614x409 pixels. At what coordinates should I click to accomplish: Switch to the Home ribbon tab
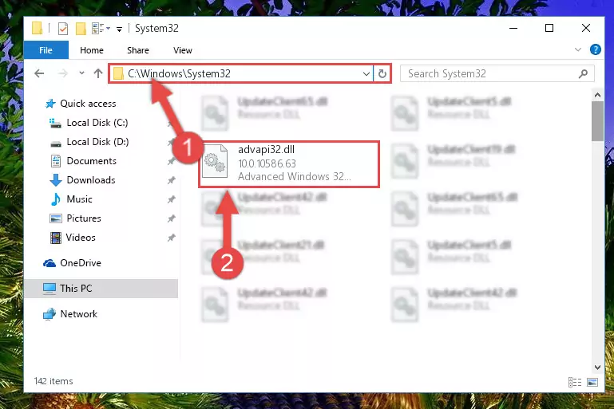pos(92,50)
